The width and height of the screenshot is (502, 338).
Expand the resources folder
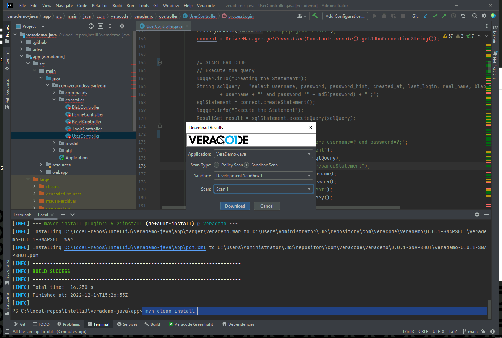41,165
